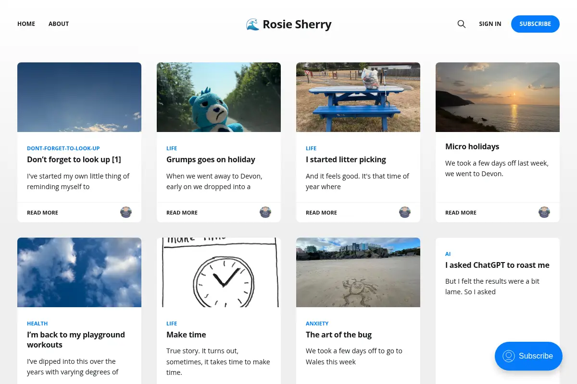
Task: Open the floating portal Subscribe widget
Action: (x=528, y=356)
